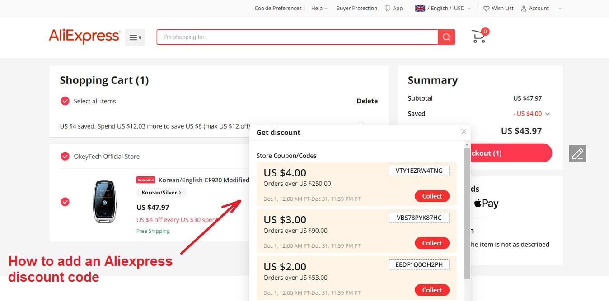Click the Wish List link text
Viewport: 609px width, 301px height.
[x=502, y=8]
